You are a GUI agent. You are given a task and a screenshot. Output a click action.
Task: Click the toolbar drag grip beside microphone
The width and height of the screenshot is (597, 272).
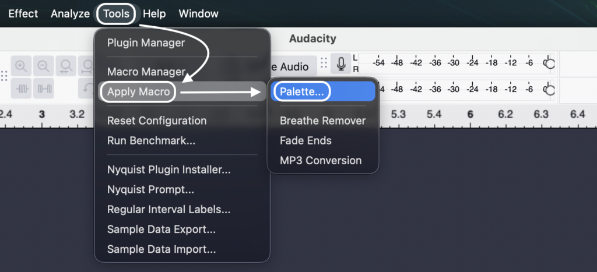(324, 63)
